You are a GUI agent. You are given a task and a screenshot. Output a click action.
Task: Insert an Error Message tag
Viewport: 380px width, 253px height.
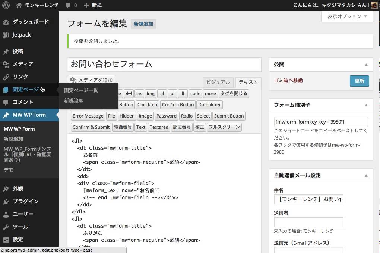88,116
